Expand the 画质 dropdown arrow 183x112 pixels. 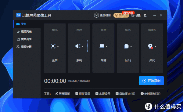[106, 46]
